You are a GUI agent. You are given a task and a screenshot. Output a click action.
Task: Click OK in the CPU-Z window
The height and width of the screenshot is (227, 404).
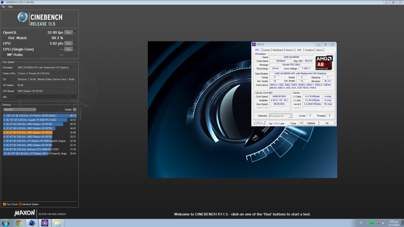tap(327, 123)
